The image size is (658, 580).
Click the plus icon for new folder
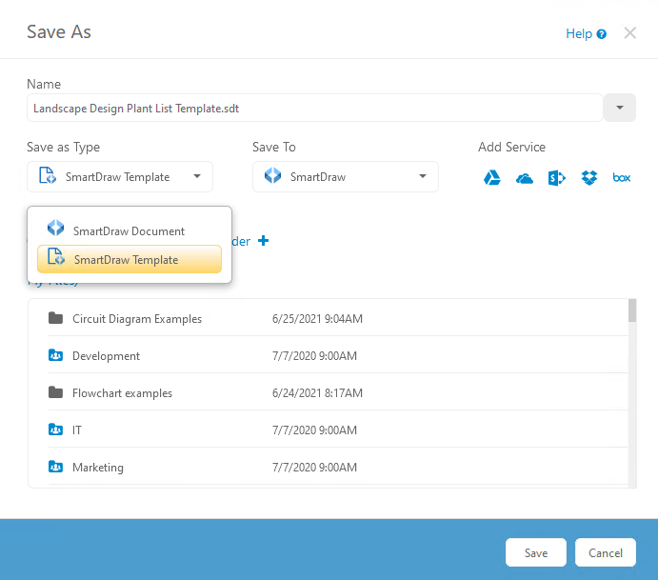coord(264,241)
